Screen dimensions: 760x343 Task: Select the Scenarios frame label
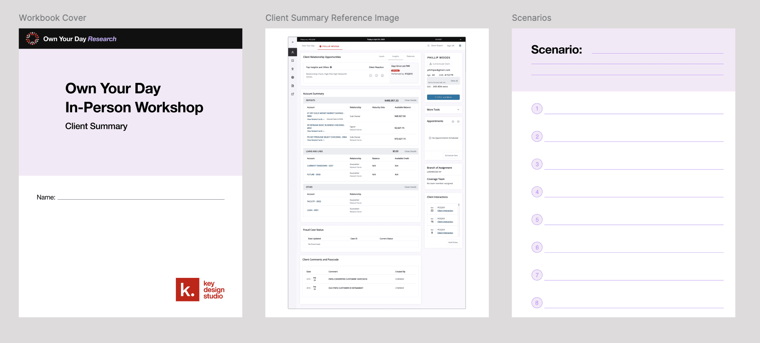click(x=531, y=18)
